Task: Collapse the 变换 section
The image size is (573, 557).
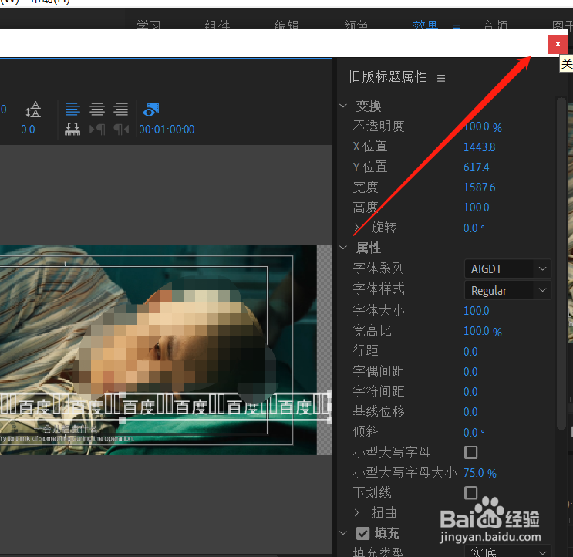Action: (343, 106)
